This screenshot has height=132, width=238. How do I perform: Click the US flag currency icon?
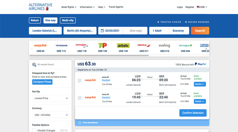[x=198, y=7]
